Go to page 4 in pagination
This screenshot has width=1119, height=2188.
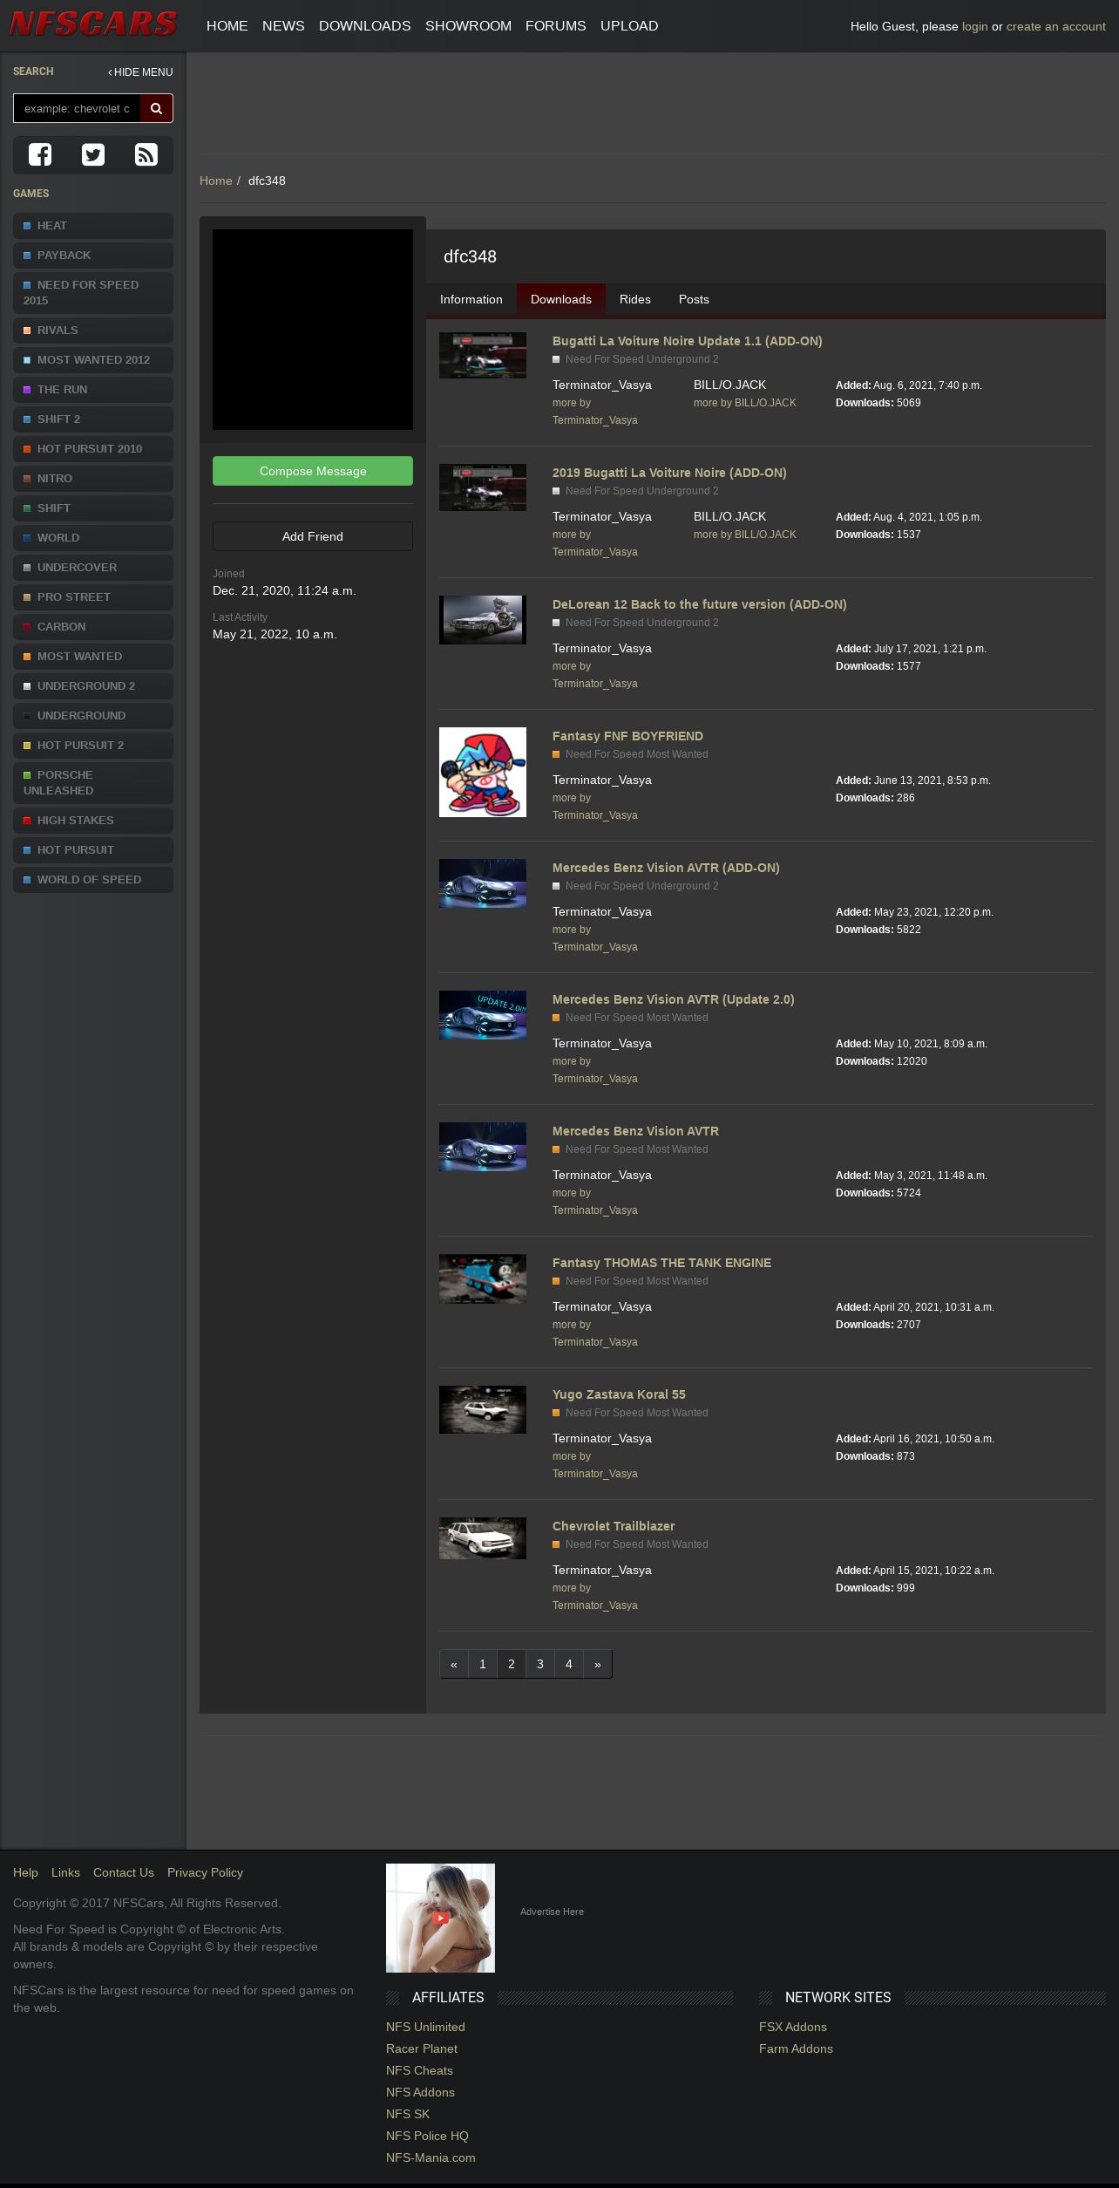click(569, 1664)
